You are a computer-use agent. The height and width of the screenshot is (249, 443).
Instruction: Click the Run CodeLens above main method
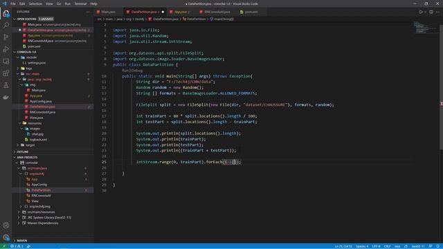tap(125, 71)
